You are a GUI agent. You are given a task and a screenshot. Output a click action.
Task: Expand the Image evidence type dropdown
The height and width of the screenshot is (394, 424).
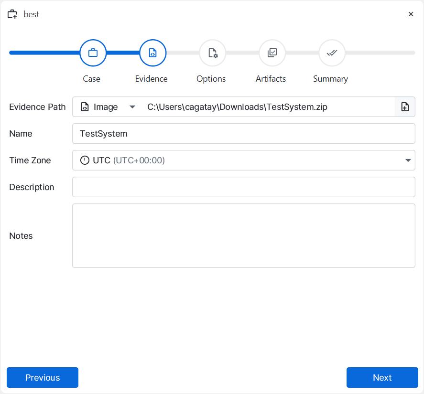click(132, 107)
